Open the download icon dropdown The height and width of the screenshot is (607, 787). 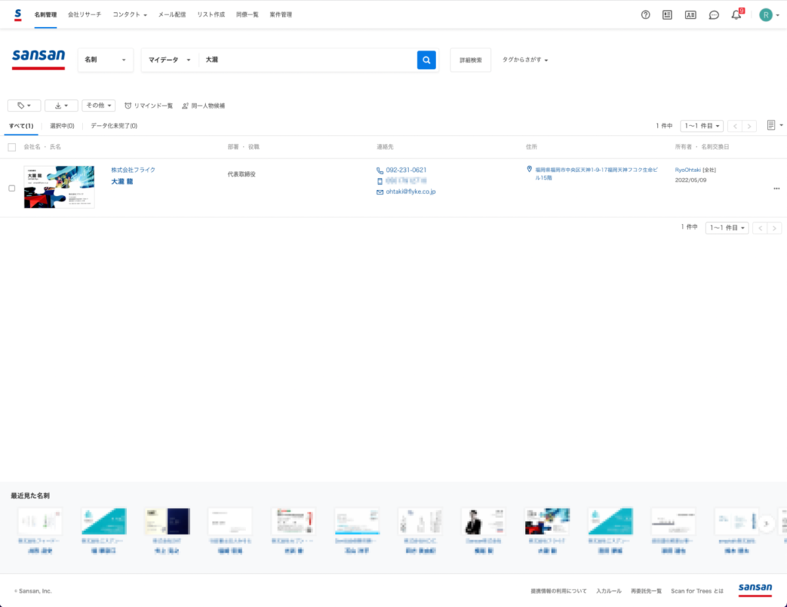[61, 105]
